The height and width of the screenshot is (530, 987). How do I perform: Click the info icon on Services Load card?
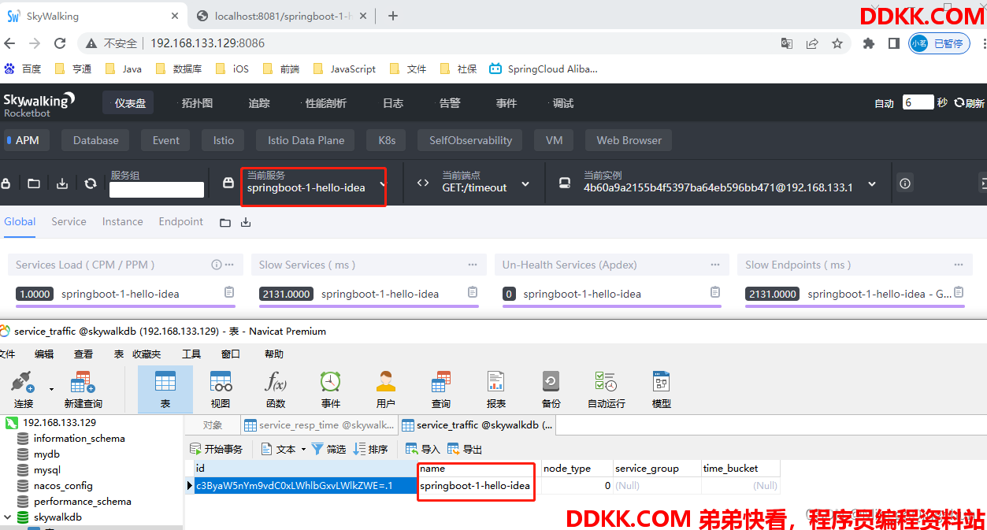tap(216, 265)
